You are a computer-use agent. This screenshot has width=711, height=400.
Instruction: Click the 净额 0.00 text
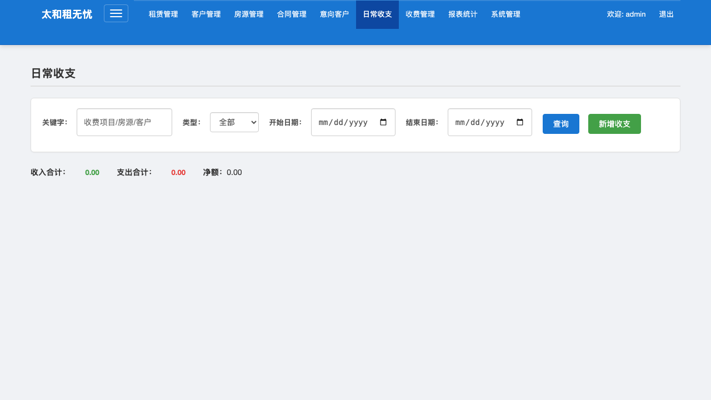coord(222,173)
